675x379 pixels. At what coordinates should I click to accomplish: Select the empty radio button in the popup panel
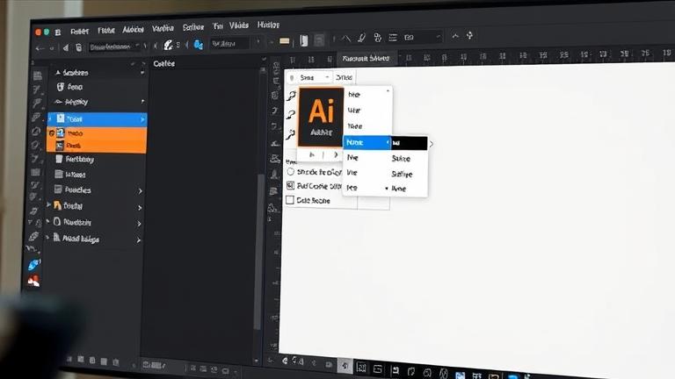pos(291,171)
